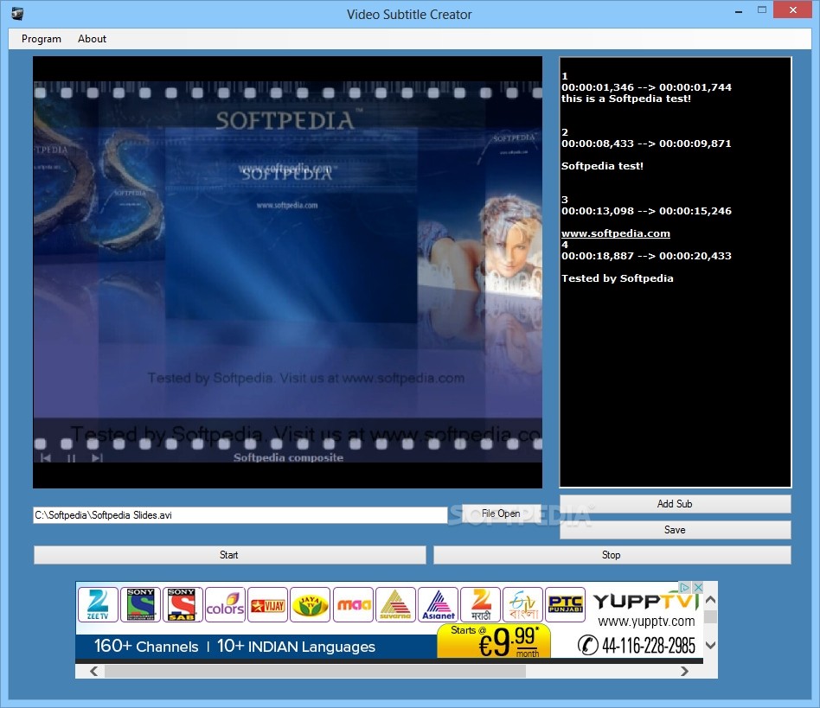The image size is (820, 708).
Task: Click the phone icon in ad
Action: coord(588,645)
